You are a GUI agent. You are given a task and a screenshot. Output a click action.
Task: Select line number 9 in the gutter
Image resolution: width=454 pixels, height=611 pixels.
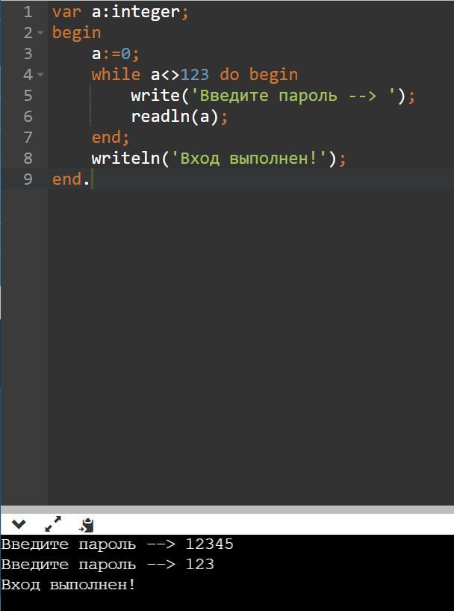pyautogui.click(x=28, y=179)
